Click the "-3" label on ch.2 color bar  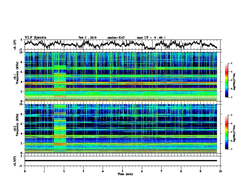[231, 115]
